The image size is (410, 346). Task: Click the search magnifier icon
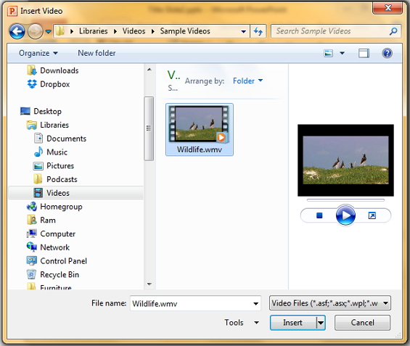pyautogui.click(x=393, y=31)
